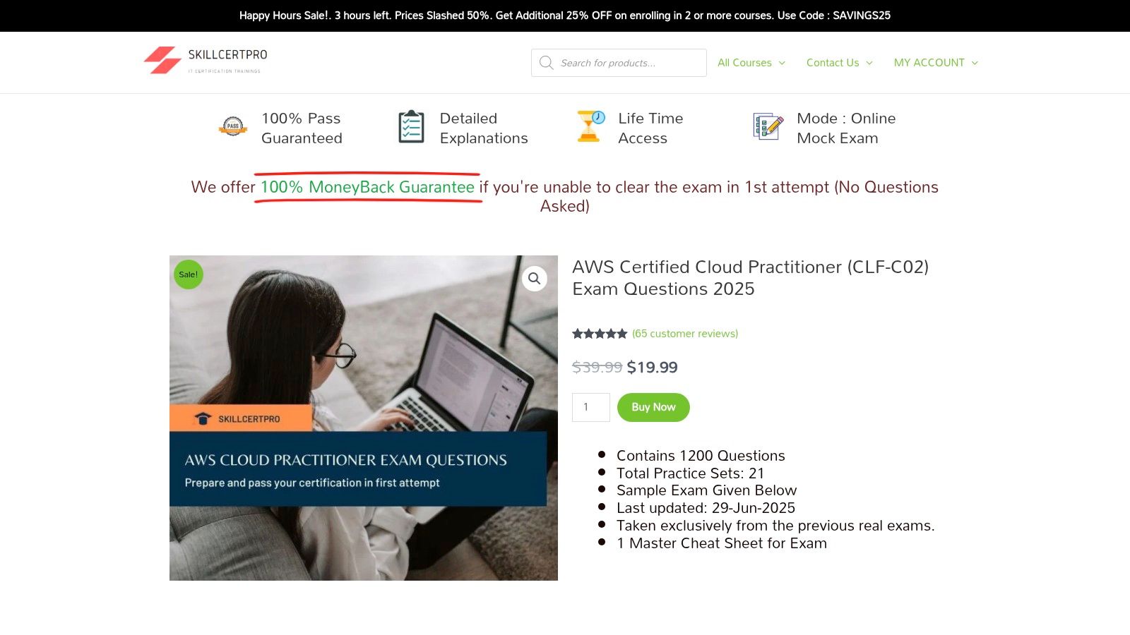Click the Online Mock Exam checklist icon

click(768, 127)
